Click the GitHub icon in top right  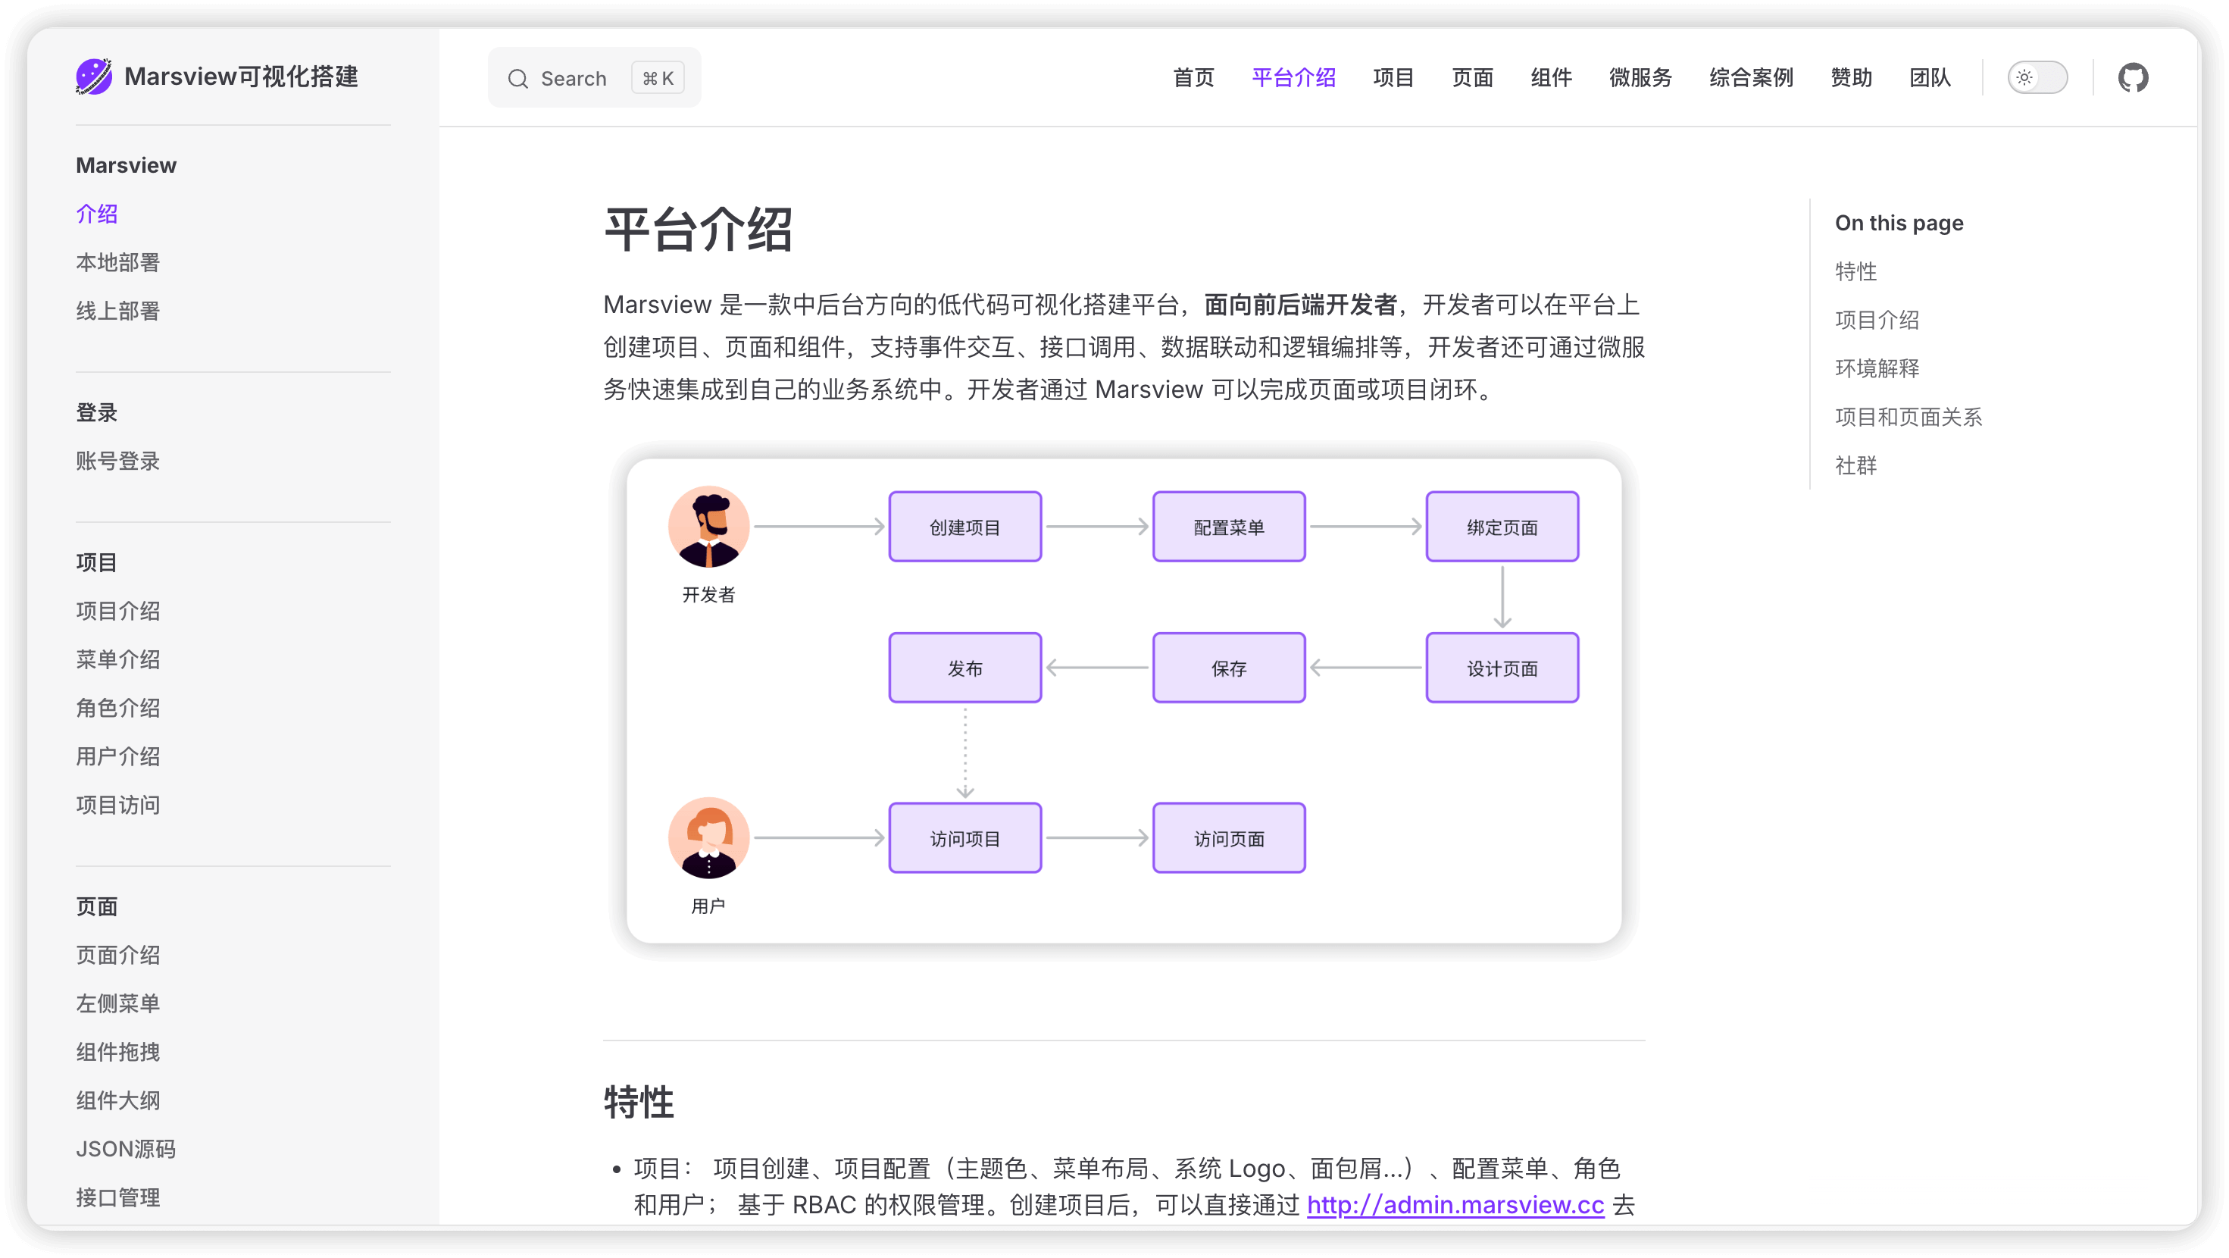point(2133,78)
